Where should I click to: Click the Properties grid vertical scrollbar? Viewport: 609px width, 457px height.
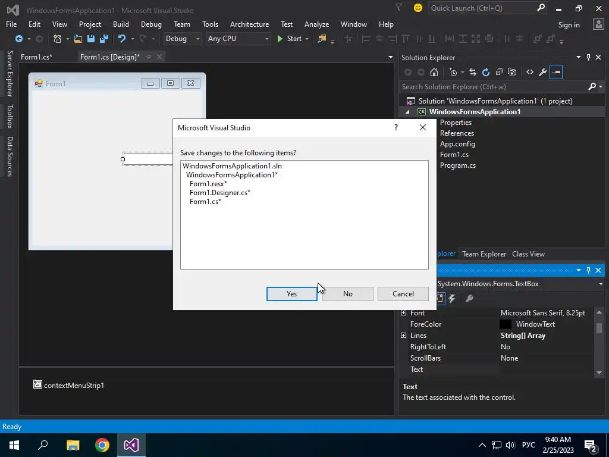point(599,342)
